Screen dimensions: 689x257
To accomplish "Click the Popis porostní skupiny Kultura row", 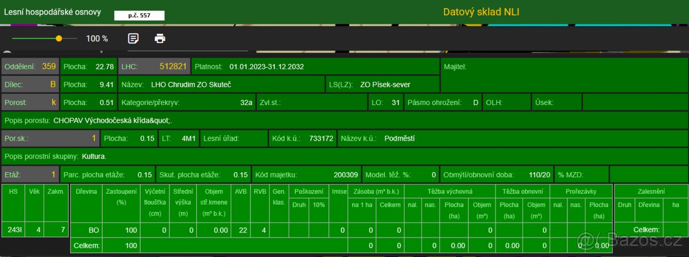I will [344, 157].
